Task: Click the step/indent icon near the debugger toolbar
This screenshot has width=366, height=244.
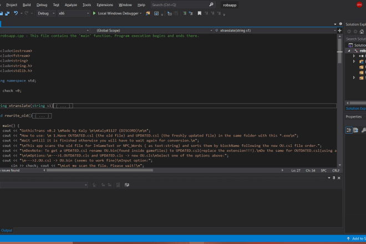Action: coord(170,13)
